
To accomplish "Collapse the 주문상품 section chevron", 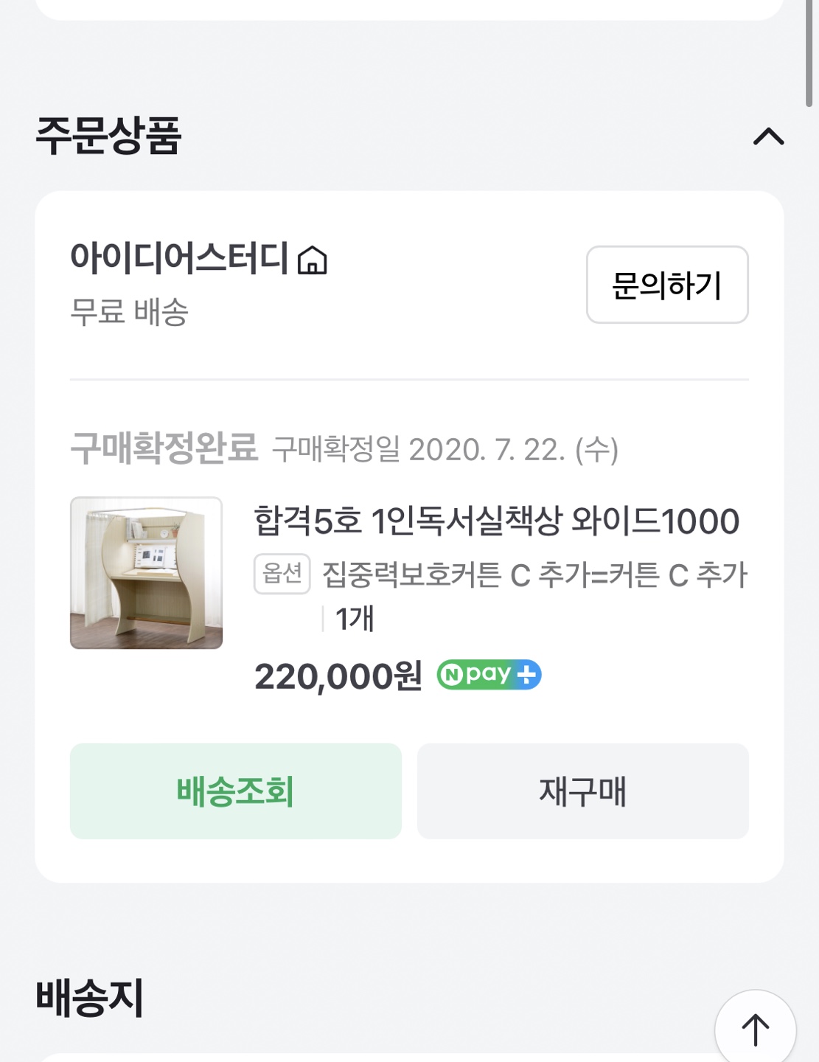I will coord(768,136).
